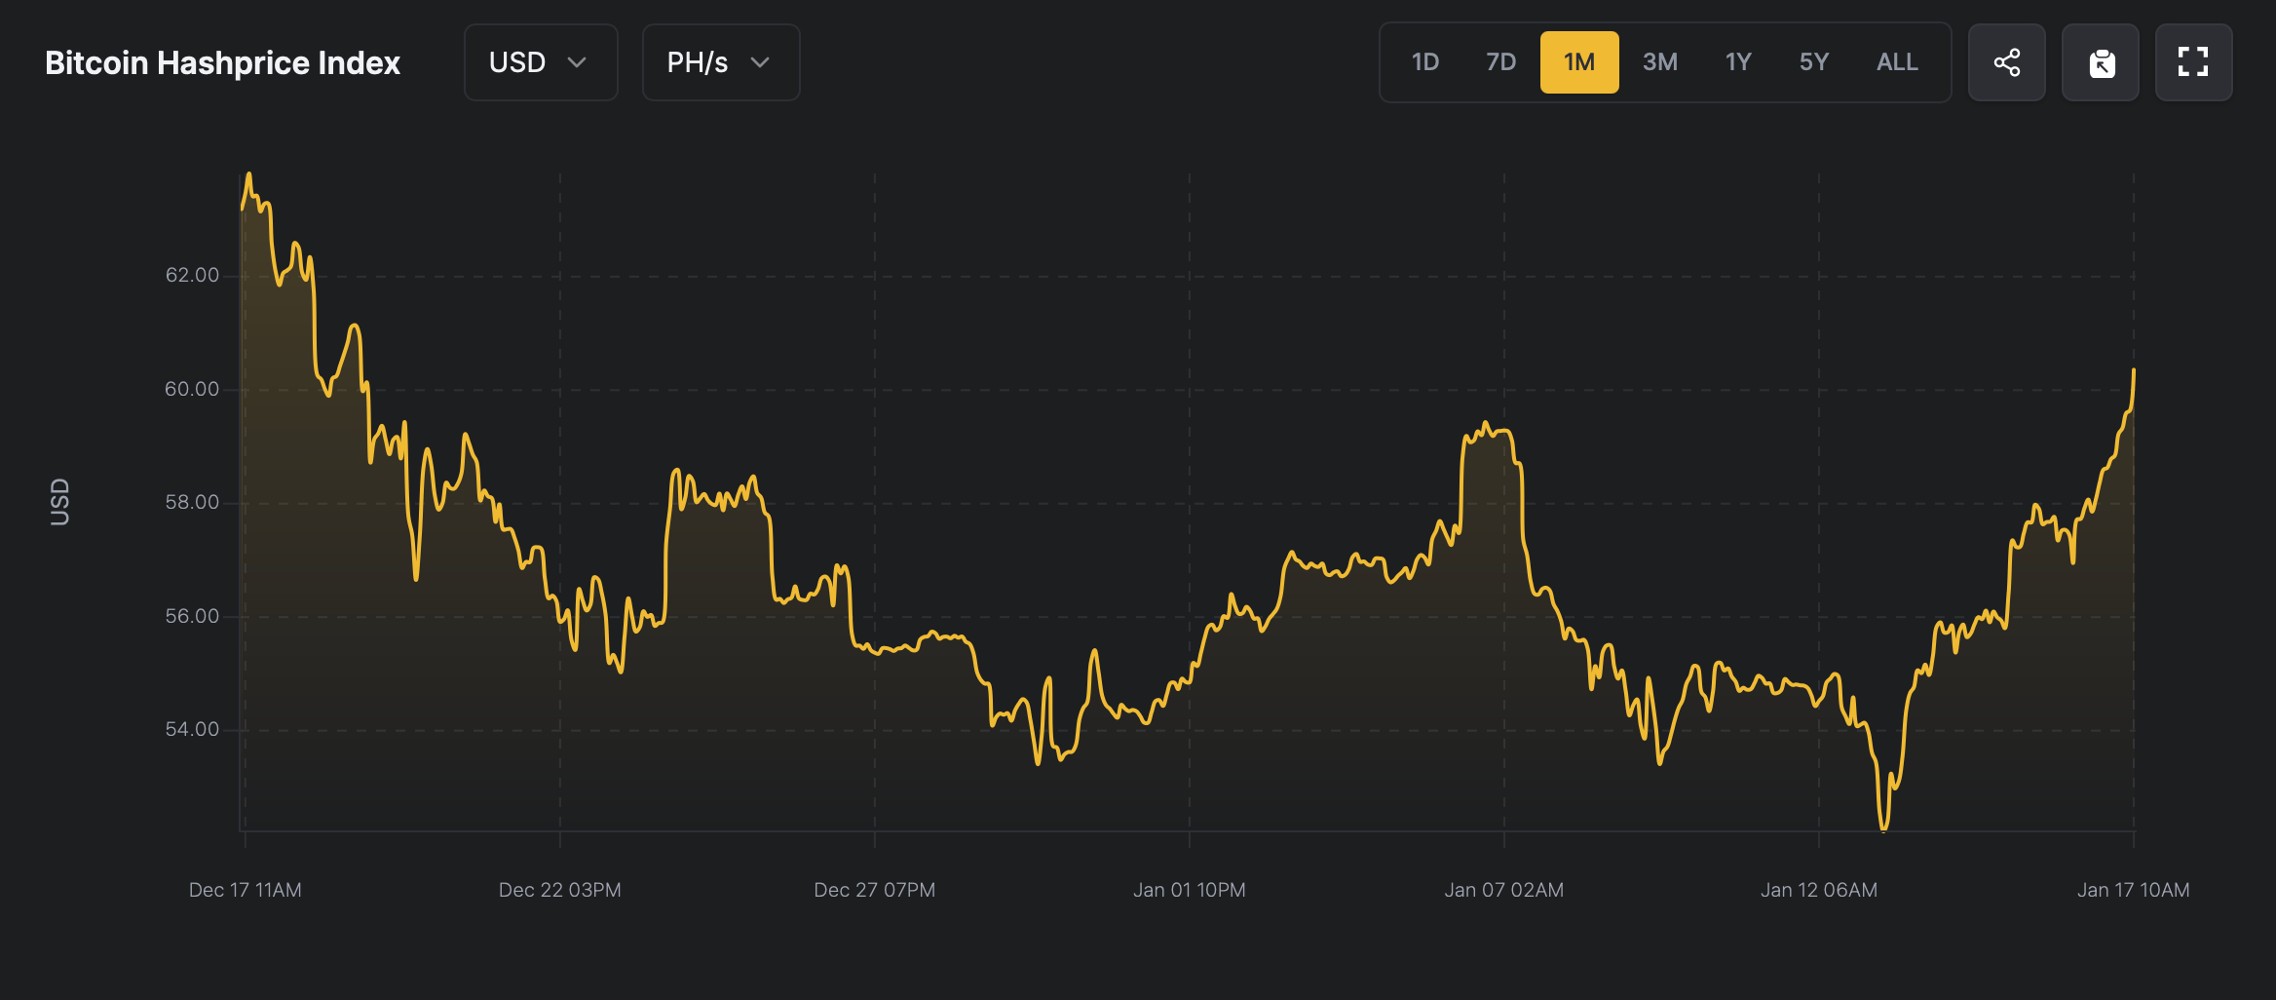
Task: Switch to the 1Y time range
Action: pyautogui.click(x=1738, y=62)
